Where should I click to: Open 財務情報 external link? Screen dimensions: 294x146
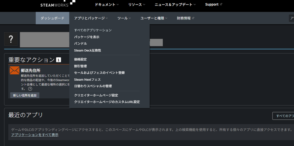tap(185, 18)
